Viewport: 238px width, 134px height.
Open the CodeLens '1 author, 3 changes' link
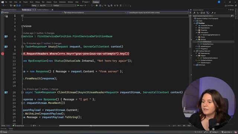point(52,43)
